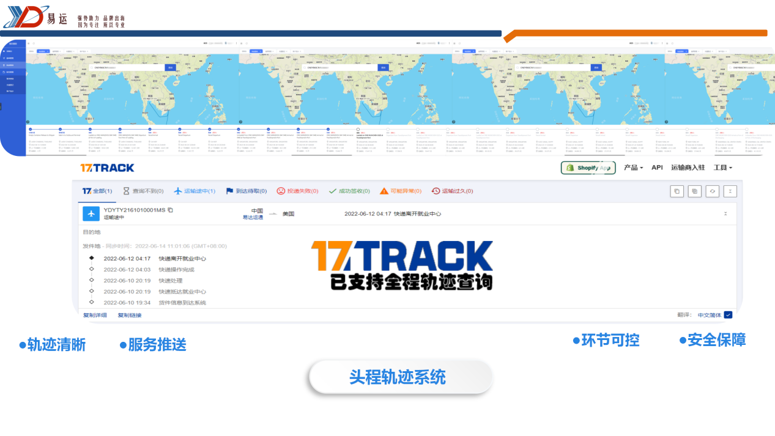Select the 到达待取(0) flag tab
This screenshot has height=436, width=775.
click(x=246, y=191)
